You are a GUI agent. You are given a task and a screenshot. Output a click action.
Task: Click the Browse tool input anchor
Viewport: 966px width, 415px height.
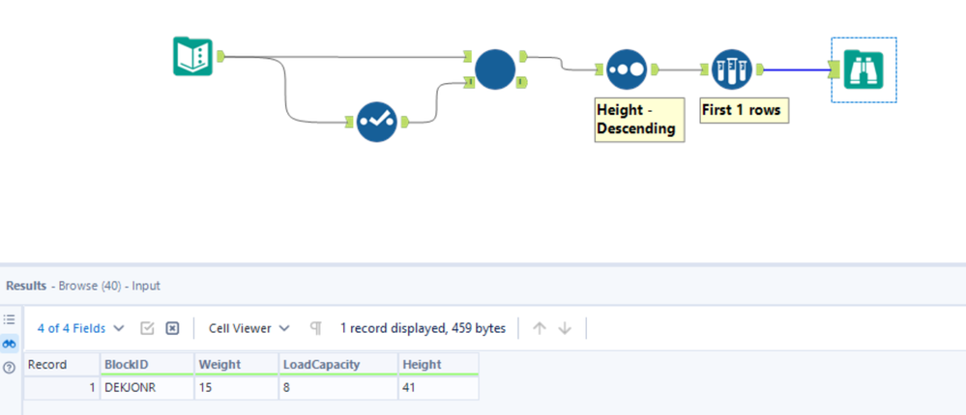pyautogui.click(x=834, y=70)
